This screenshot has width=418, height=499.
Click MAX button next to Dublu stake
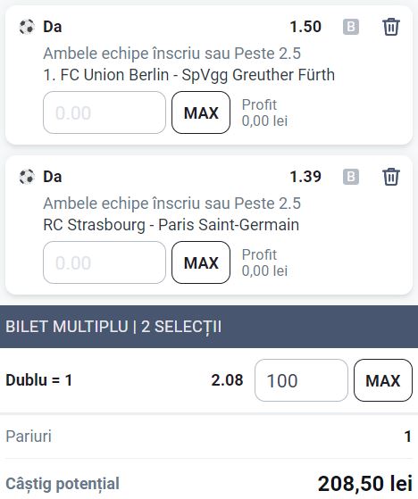[383, 380]
